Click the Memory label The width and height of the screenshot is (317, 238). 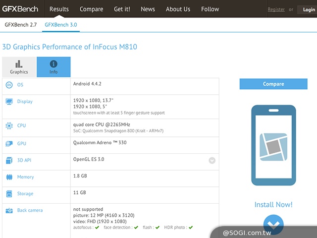tap(25, 177)
